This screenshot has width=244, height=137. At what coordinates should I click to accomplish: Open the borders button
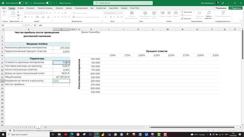pos(37,17)
